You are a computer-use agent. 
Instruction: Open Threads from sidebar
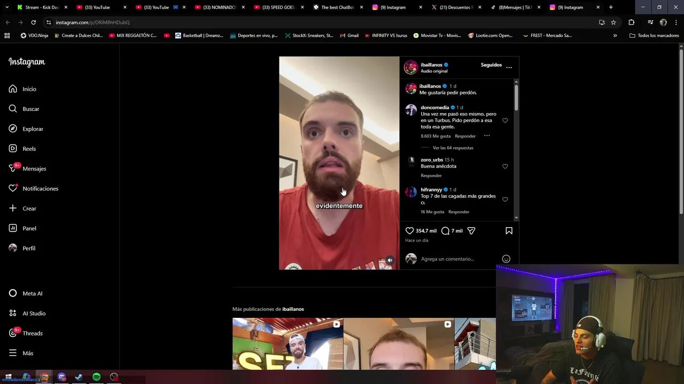tap(26, 333)
